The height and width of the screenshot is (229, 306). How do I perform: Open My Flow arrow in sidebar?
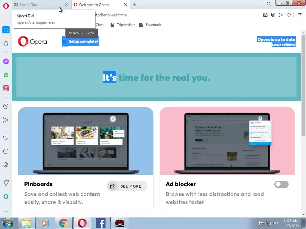click(6, 120)
